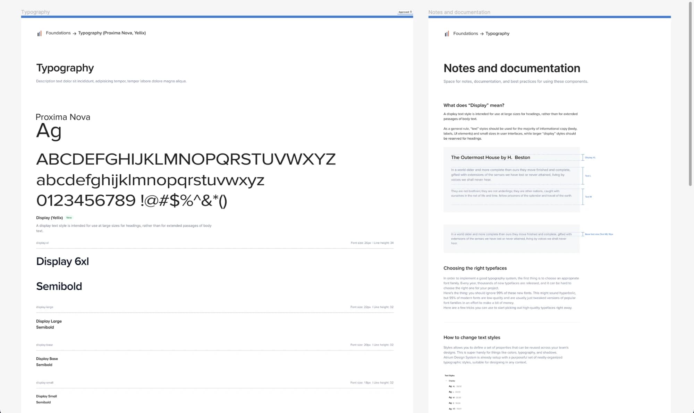Viewport: 694px width, 413px height.
Task: Click the vertical scrollbar thumb
Action: 691,94
